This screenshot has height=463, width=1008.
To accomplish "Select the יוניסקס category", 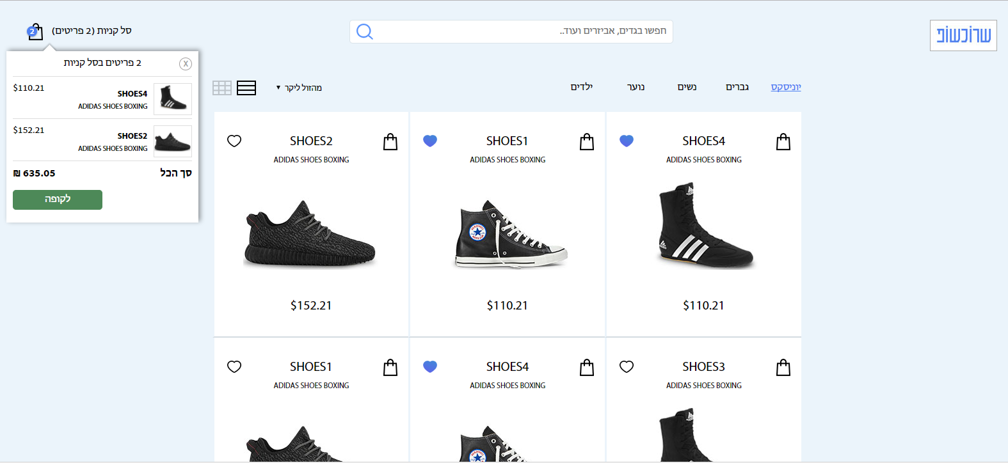I will click(x=786, y=87).
